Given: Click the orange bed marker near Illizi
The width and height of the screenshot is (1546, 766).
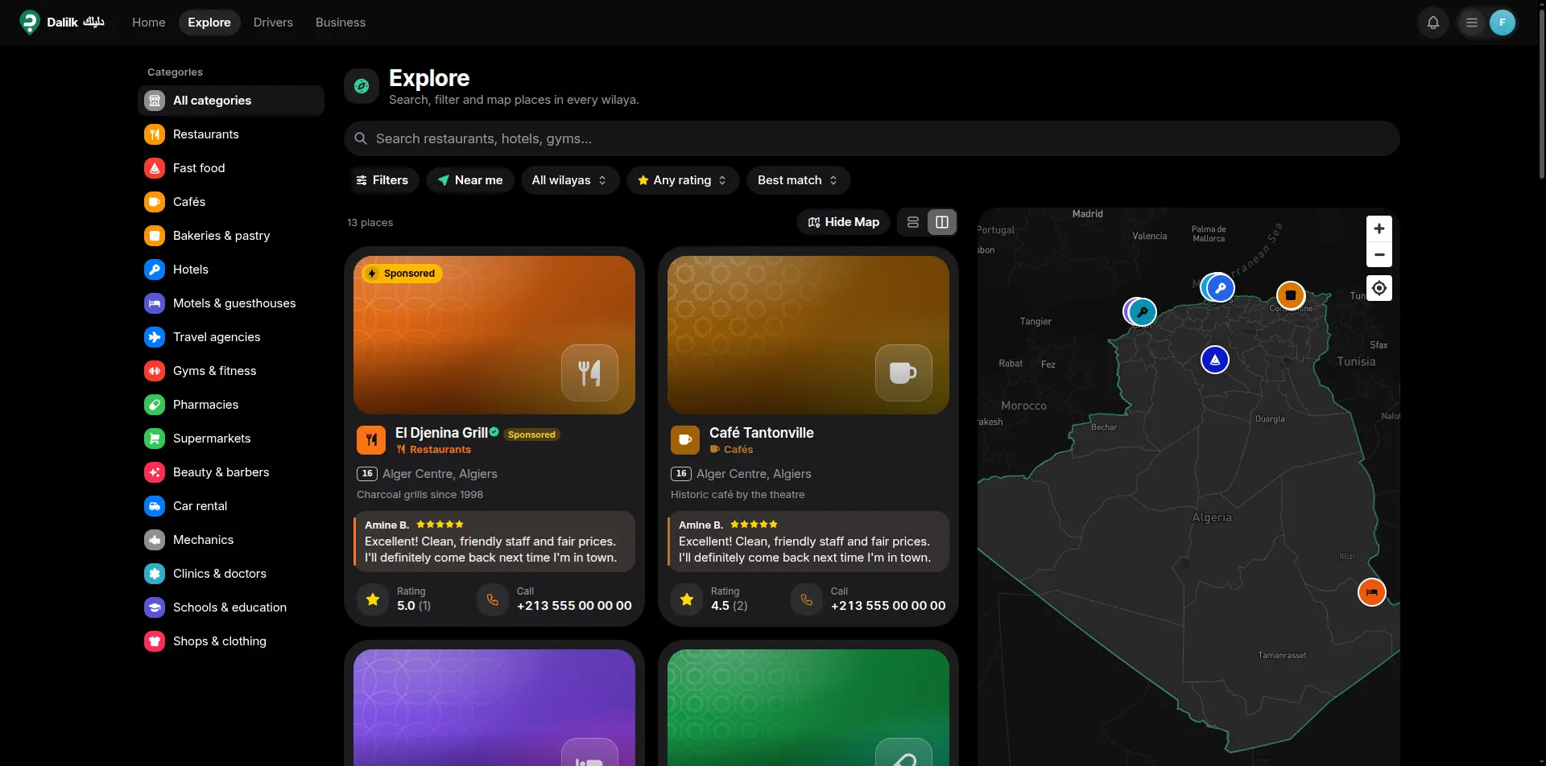Looking at the screenshot, I should (1372, 592).
